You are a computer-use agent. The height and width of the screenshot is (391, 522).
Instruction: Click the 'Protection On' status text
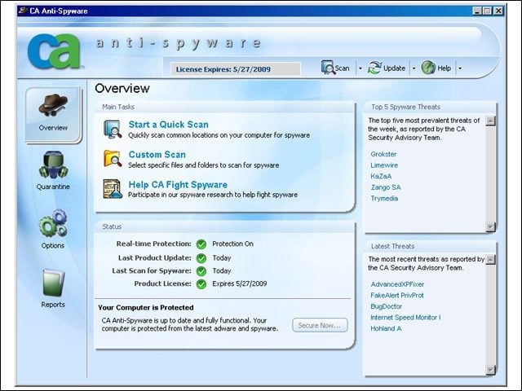pyautogui.click(x=232, y=244)
